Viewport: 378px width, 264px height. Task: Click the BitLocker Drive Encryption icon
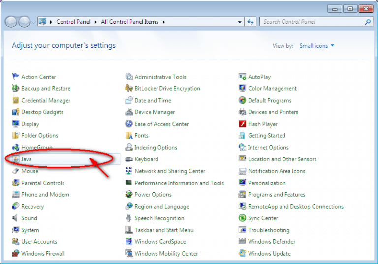129,88
